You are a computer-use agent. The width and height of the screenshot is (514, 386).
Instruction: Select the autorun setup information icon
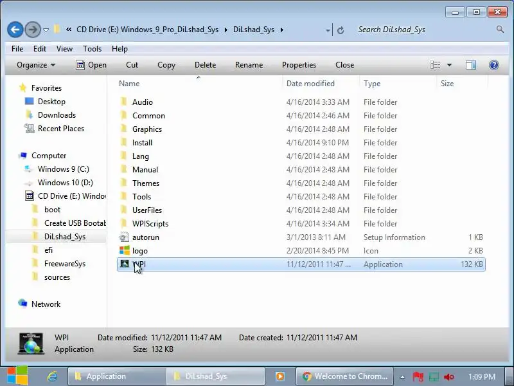pos(124,237)
